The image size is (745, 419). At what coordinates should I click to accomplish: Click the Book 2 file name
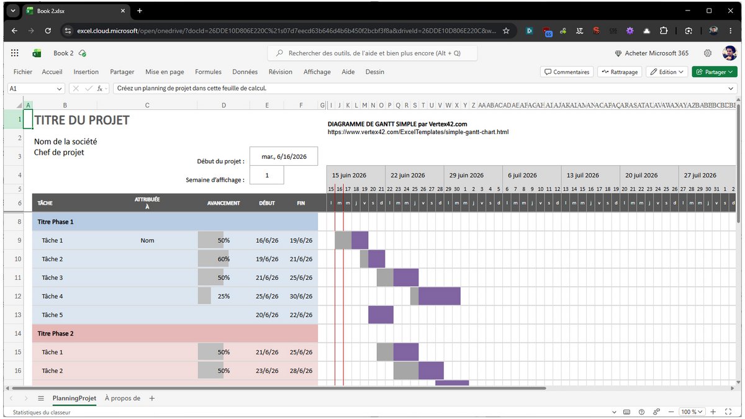pos(63,53)
